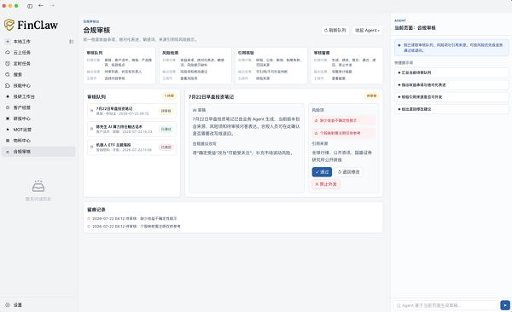Open the settings gear at sidebar bottom
The image size is (512, 312).
[x=8, y=305]
